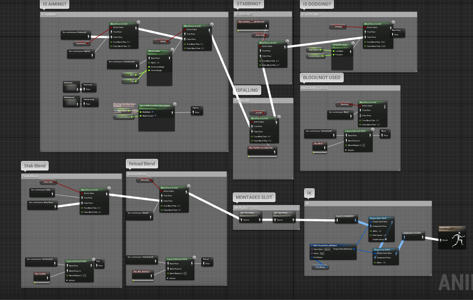
Task: Click the Aiming boolean variable node
Action: 163,41
